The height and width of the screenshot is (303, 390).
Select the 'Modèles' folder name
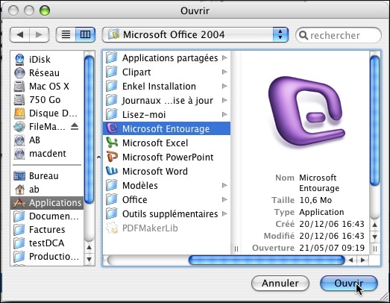[140, 186]
